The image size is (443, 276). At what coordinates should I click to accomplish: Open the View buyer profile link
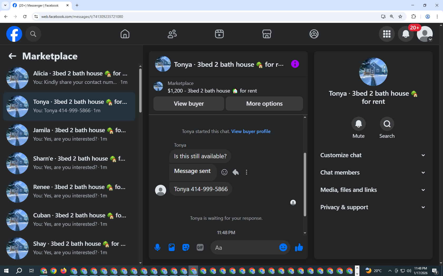point(251,131)
